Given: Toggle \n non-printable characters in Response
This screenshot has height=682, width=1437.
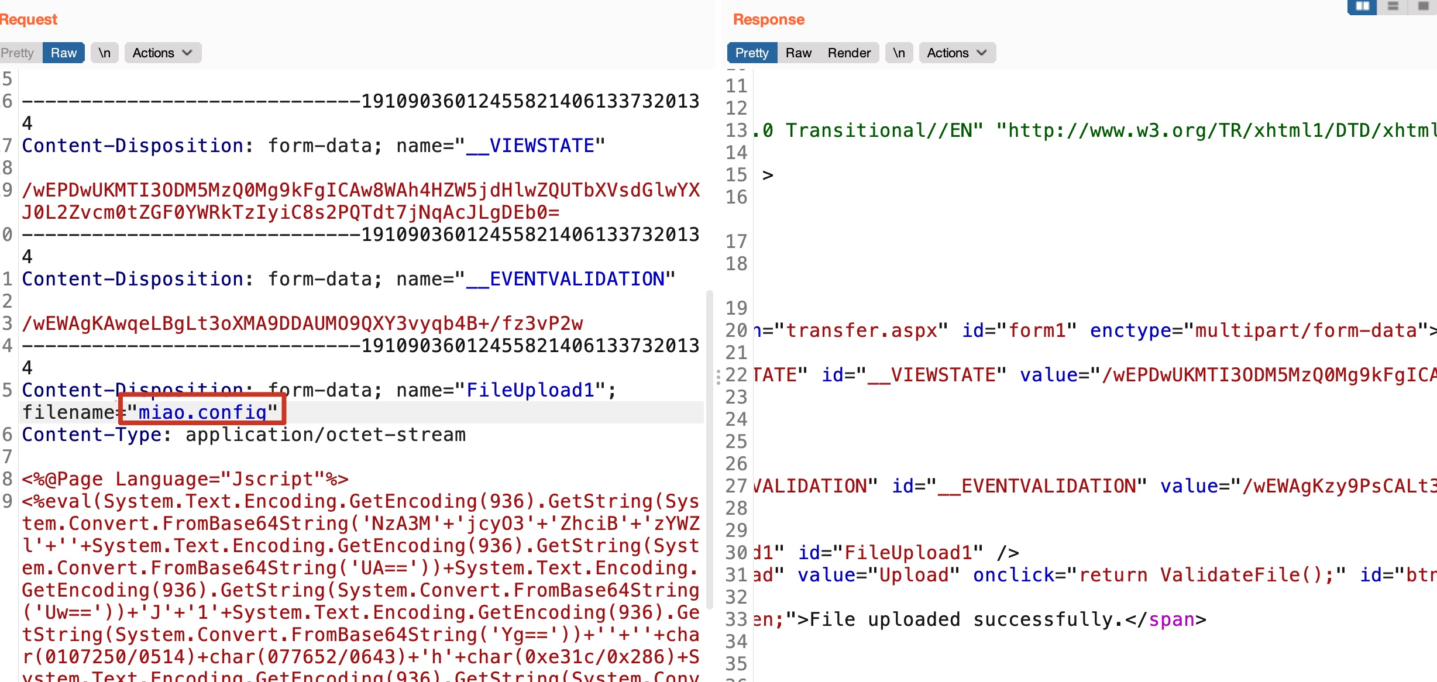Looking at the screenshot, I should pyautogui.click(x=899, y=53).
